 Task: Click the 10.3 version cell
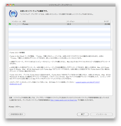[x=69, y=24]
